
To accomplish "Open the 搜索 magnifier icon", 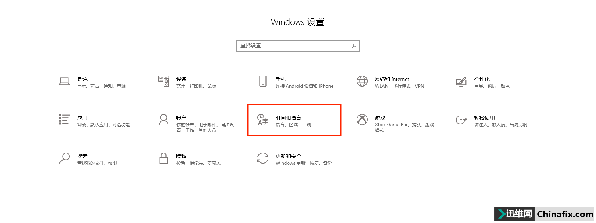I will (x=64, y=158).
